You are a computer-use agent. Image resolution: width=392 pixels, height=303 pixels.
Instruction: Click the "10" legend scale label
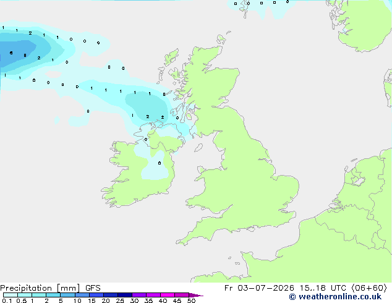(77, 301)
